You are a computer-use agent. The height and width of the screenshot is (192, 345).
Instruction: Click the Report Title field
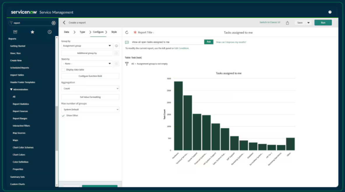pos(238,33)
